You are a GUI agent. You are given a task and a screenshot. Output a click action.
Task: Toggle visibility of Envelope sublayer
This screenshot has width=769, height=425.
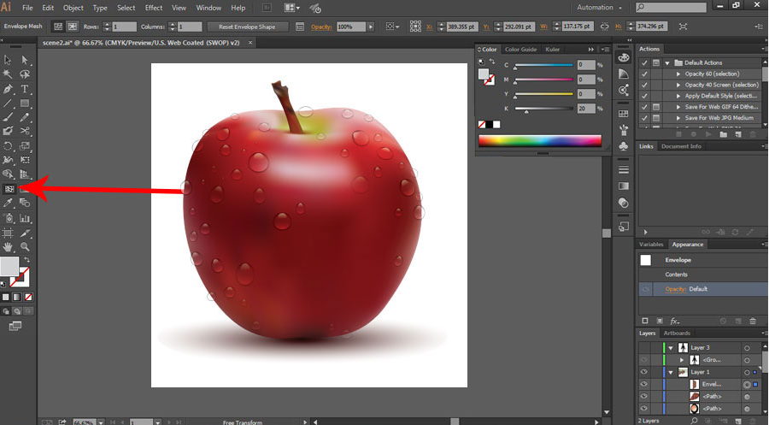[x=644, y=384]
